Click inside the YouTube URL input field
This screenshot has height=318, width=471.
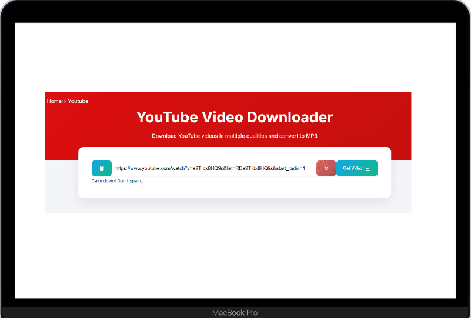click(x=213, y=168)
